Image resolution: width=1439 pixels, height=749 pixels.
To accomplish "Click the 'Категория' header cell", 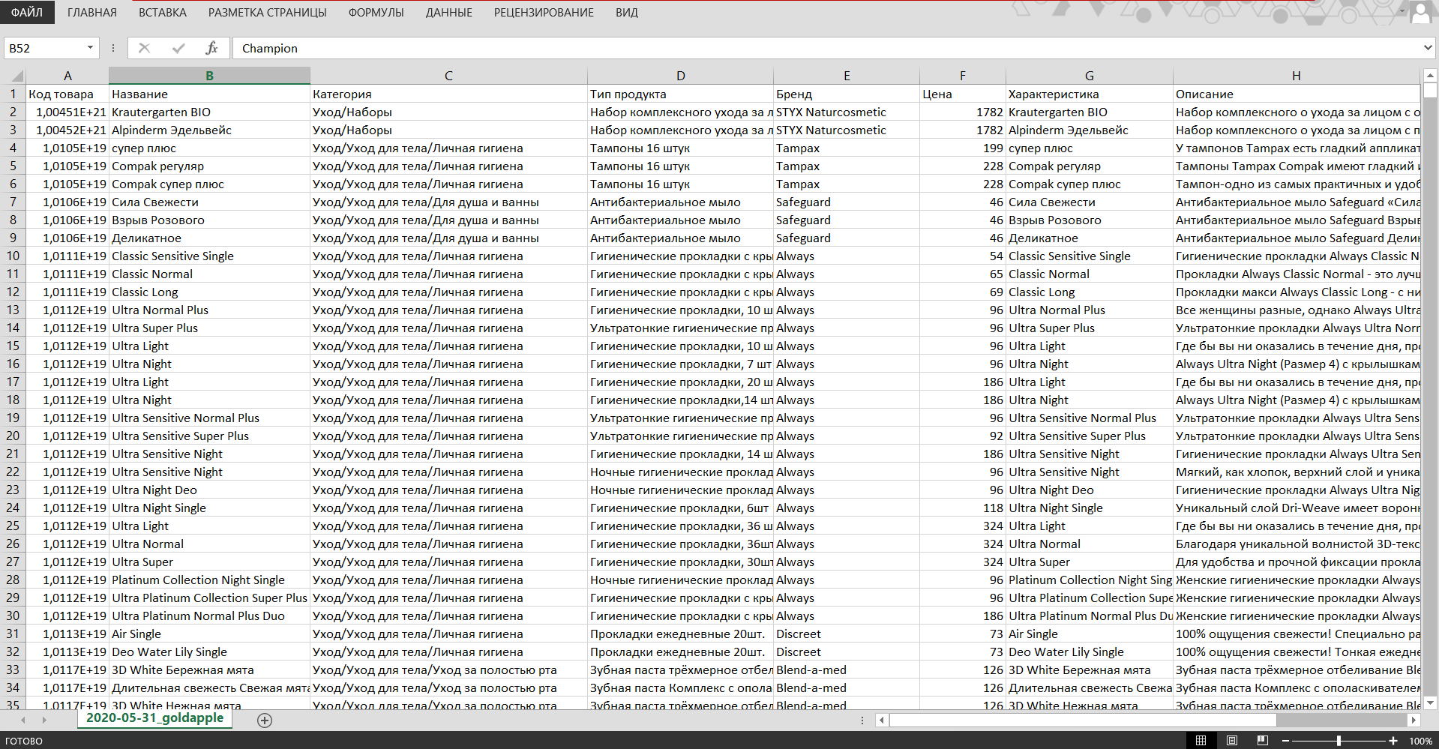I will pyautogui.click(x=448, y=94).
